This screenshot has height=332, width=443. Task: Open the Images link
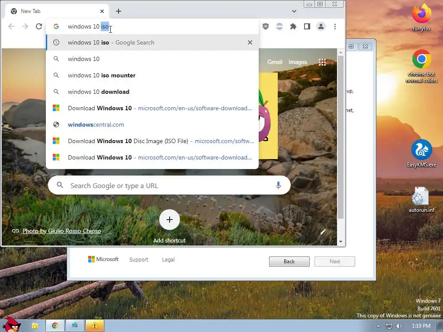(x=298, y=62)
